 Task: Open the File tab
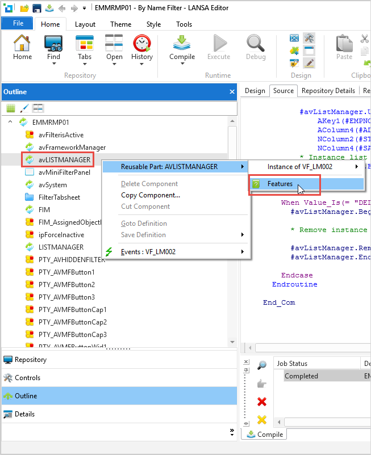pos(17,23)
